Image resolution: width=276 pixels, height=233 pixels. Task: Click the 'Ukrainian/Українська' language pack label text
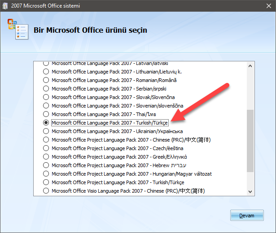(117, 131)
